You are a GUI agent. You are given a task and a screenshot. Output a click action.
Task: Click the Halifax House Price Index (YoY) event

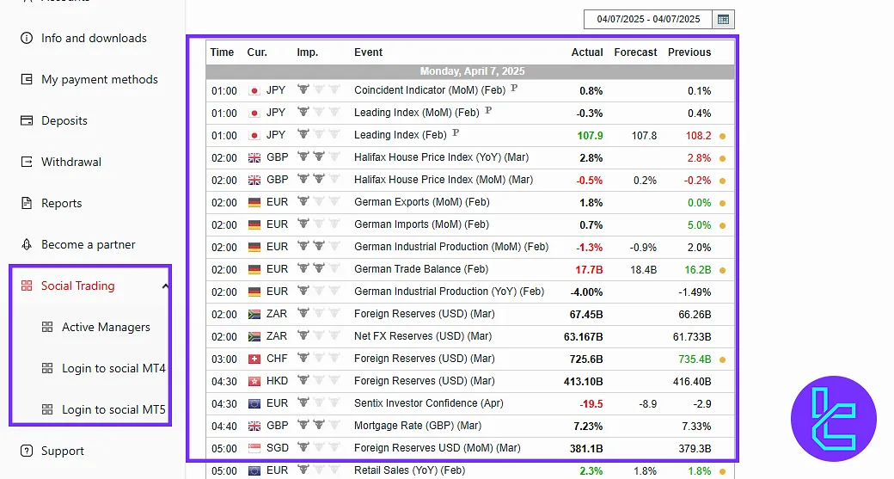click(441, 157)
